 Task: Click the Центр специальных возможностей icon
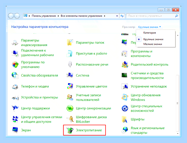pyautogui.click(x=125, y=108)
